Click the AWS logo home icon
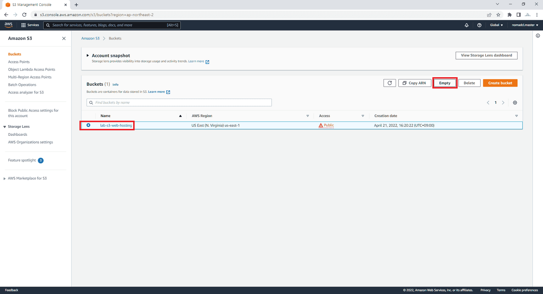 pos(8,25)
